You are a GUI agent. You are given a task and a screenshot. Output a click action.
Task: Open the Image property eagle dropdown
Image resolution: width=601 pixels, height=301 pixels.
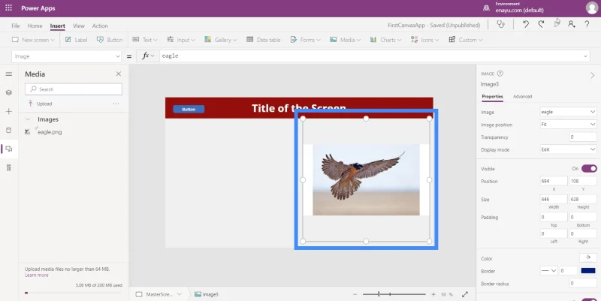[x=568, y=112]
